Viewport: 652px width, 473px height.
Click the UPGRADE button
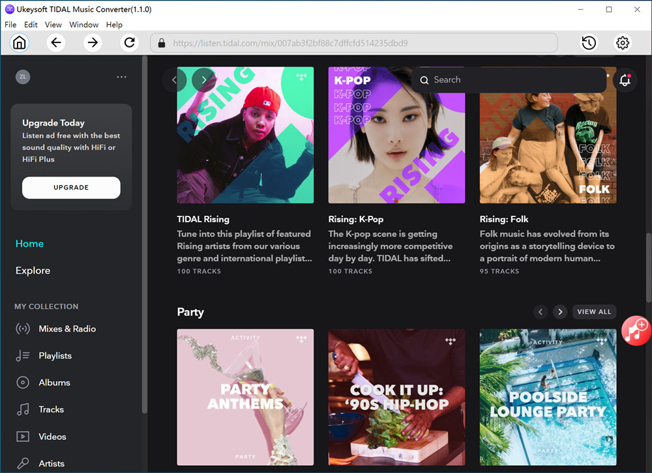tap(71, 188)
